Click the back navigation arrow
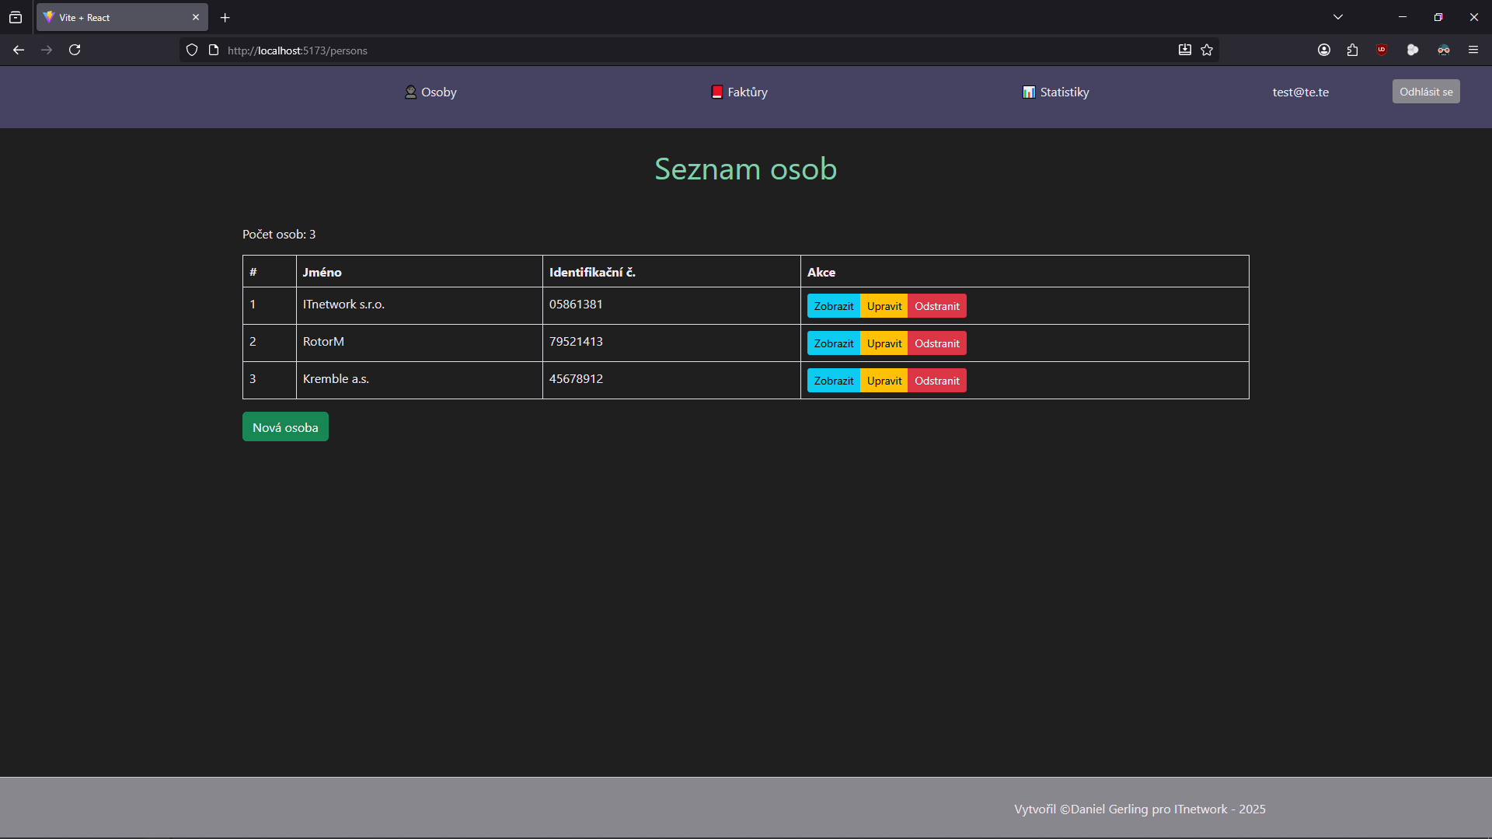The height and width of the screenshot is (839, 1492). (x=19, y=50)
